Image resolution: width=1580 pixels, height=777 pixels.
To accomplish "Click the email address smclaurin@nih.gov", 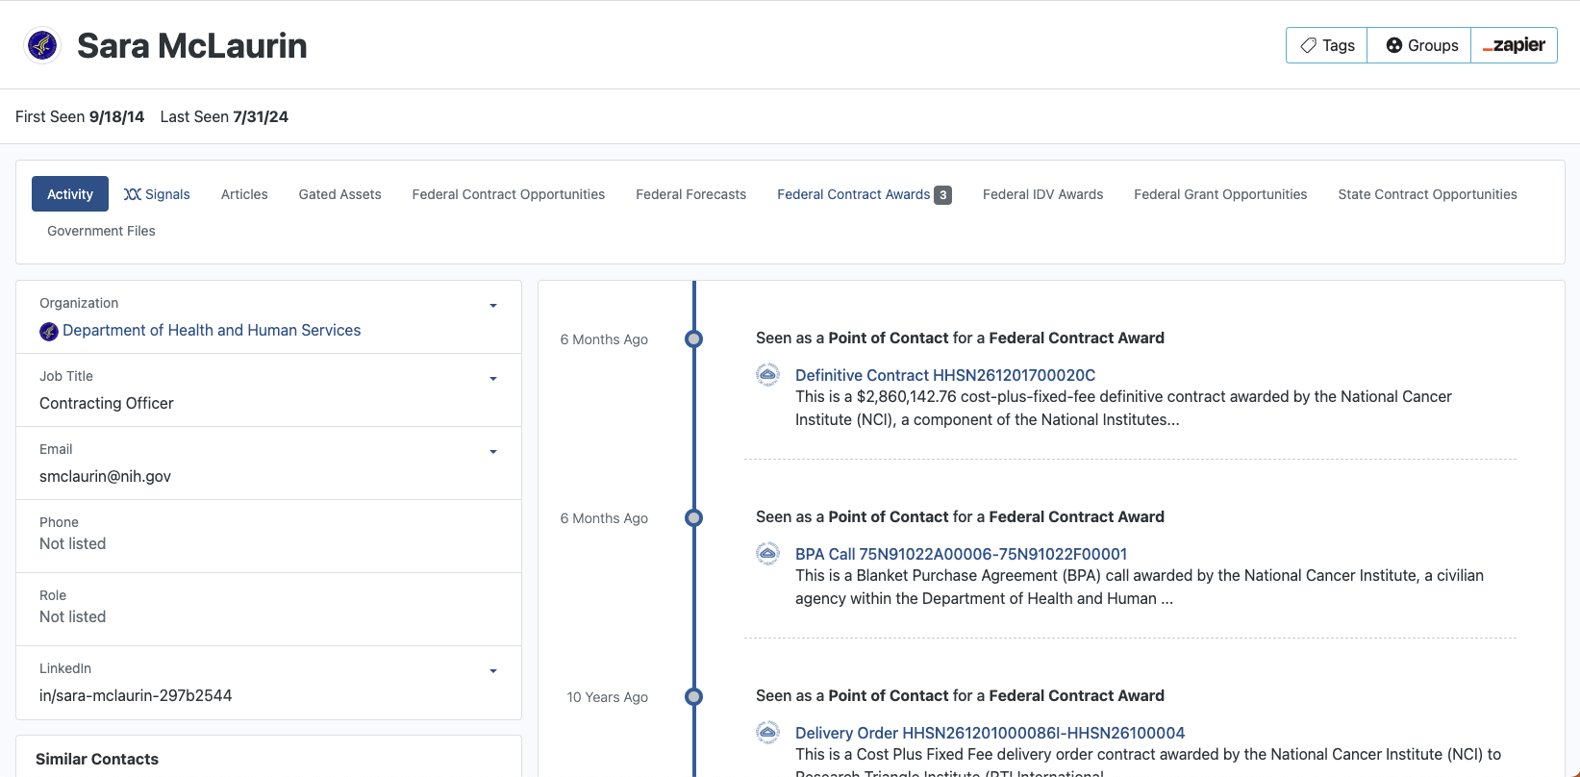I will (106, 477).
